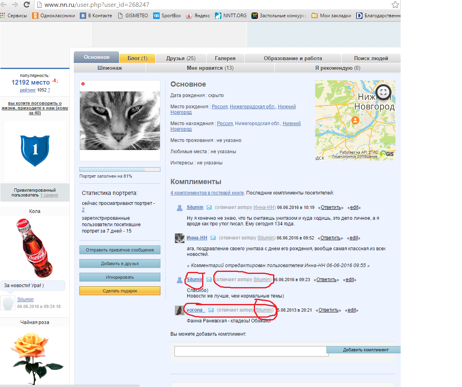Open the Я рекомендую (0) tab
Screen dimensions: 462x387
pos(338,68)
